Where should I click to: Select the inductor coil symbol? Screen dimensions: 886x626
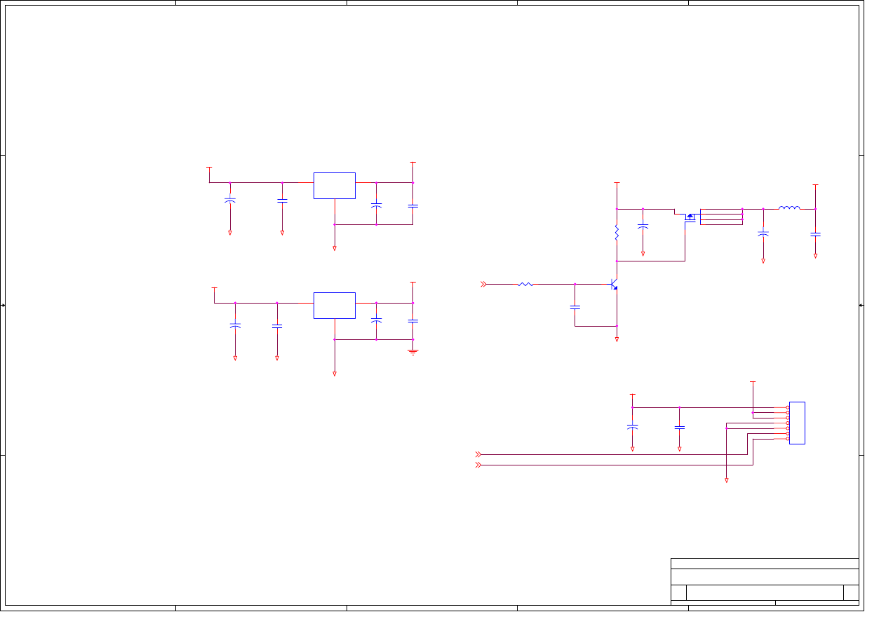[x=789, y=208]
